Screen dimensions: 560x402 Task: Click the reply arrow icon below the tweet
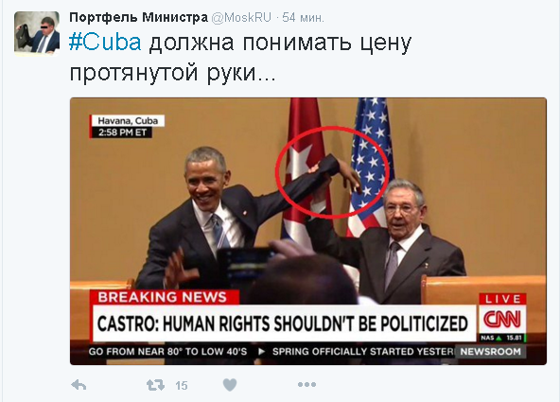(x=79, y=385)
